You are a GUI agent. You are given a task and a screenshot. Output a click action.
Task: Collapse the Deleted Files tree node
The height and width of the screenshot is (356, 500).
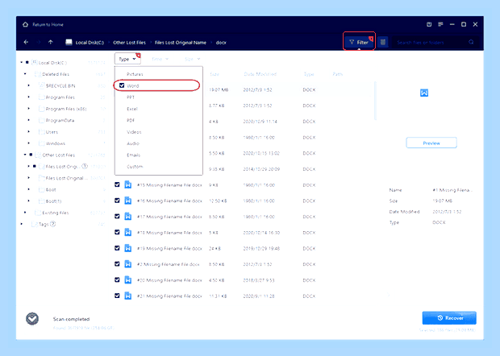click(x=25, y=74)
